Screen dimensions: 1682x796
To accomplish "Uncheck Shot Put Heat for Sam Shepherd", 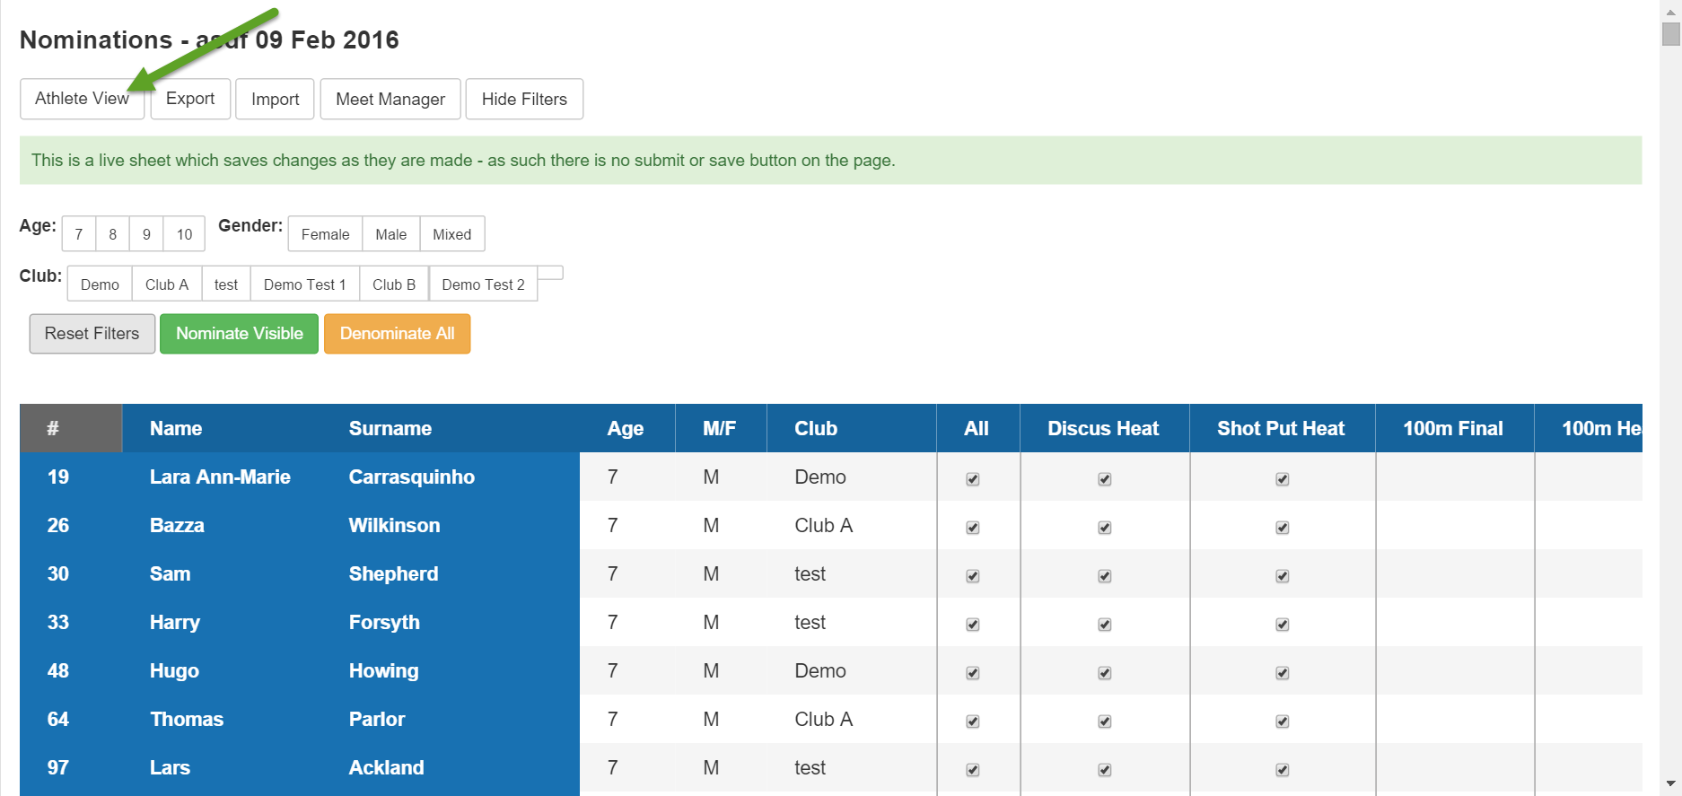I will pos(1283,576).
